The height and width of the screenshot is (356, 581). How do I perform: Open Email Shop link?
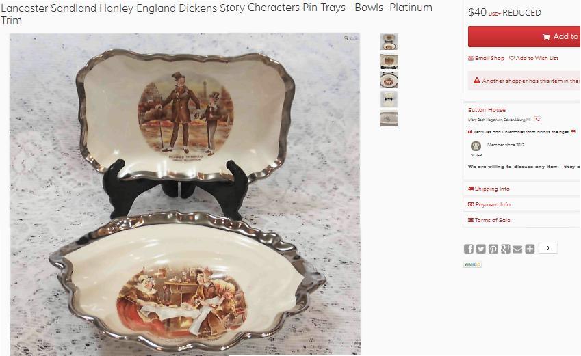pos(486,58)
